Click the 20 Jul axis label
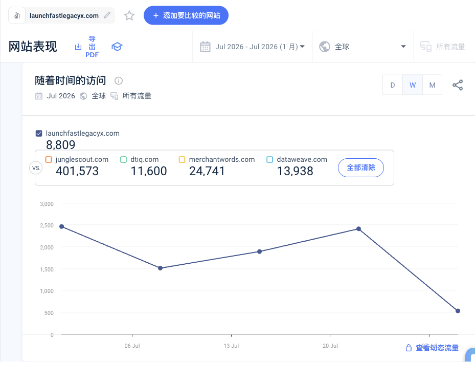The image size is (475, 380). point(330,346)
